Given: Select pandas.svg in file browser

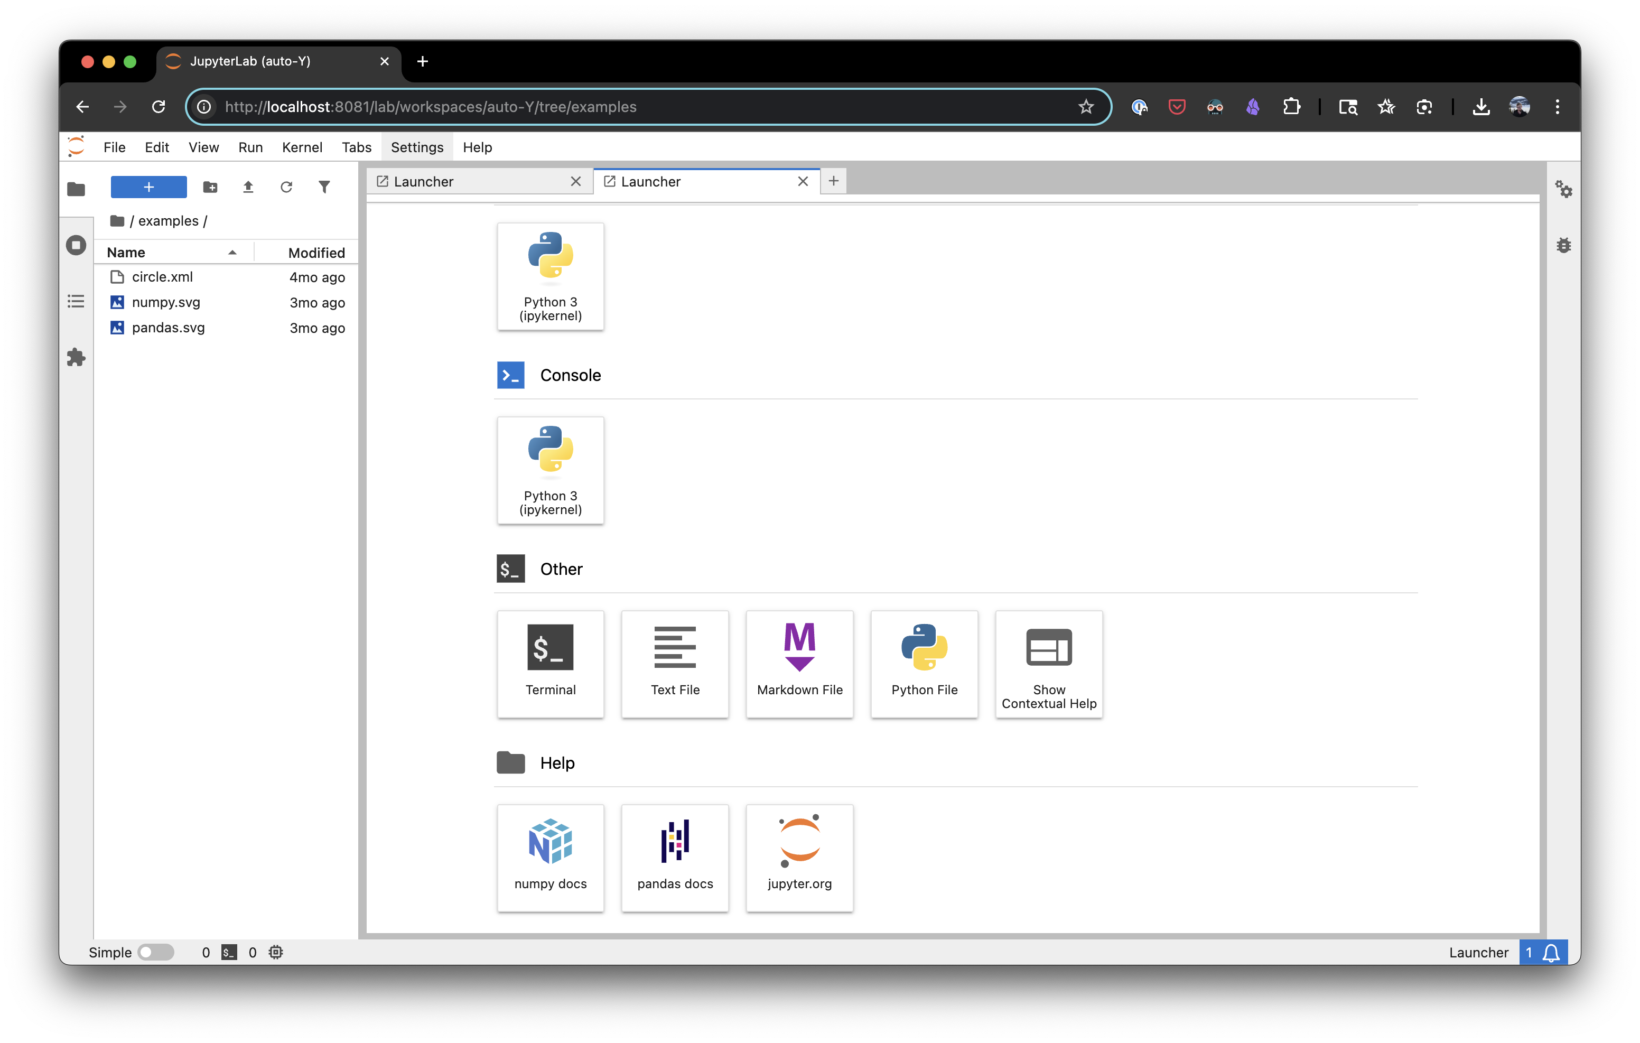Looking at the screenshot, I should click(x=168, y=328).
